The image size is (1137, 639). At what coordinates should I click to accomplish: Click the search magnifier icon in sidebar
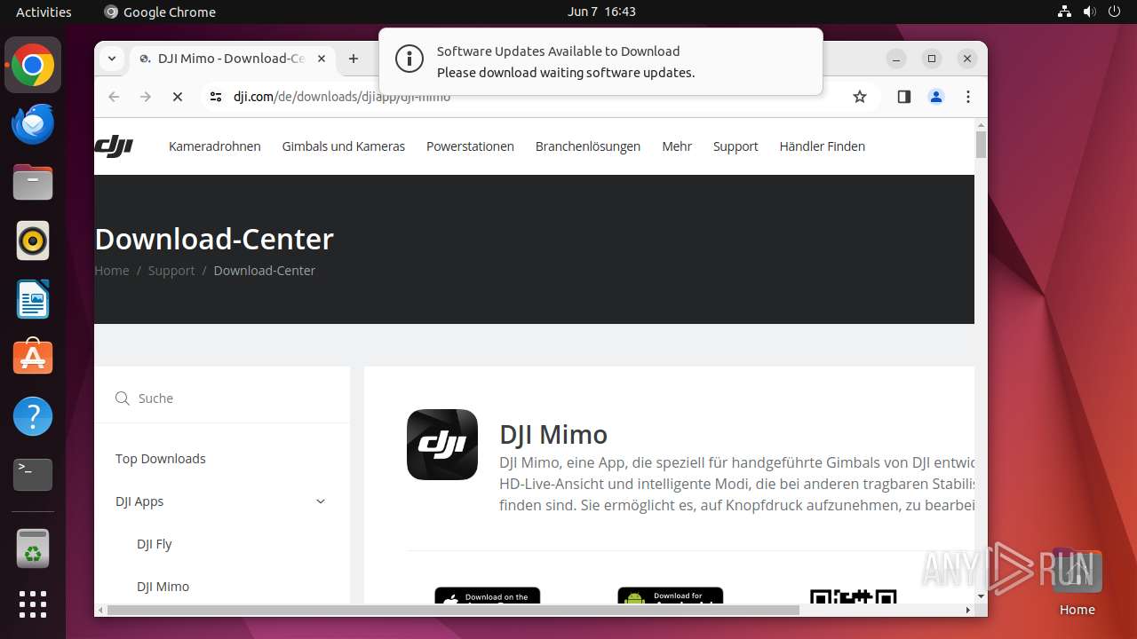tap(123, 398)
